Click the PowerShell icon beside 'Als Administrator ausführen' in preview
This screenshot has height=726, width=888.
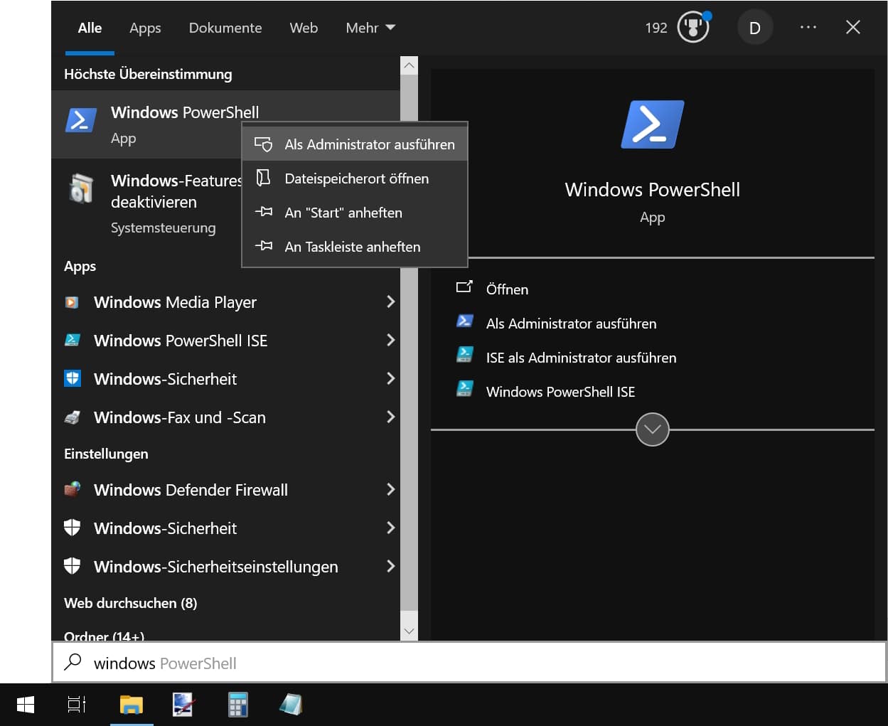[x=465, y=321]
